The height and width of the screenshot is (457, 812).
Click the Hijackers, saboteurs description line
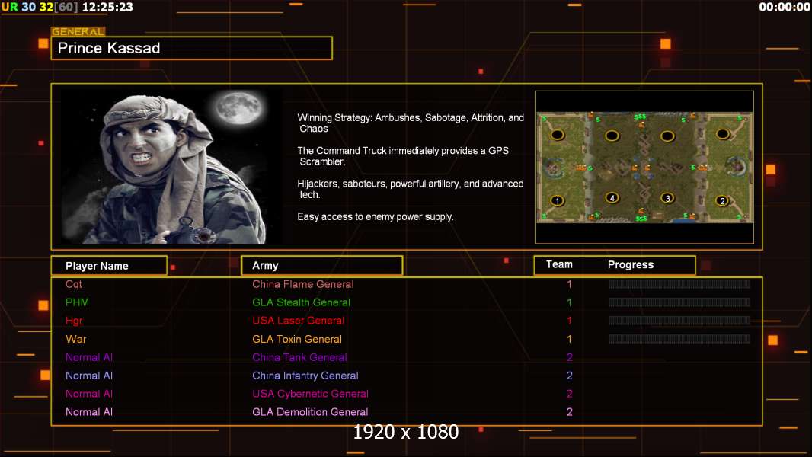tap(410, 189)
